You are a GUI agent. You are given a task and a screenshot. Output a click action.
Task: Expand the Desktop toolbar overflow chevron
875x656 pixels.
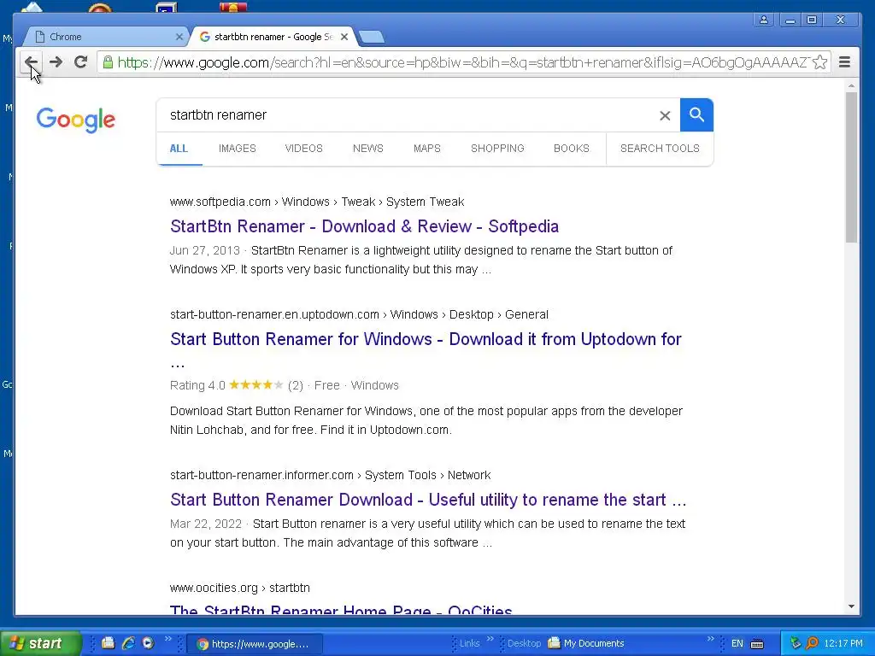(710, 639)
